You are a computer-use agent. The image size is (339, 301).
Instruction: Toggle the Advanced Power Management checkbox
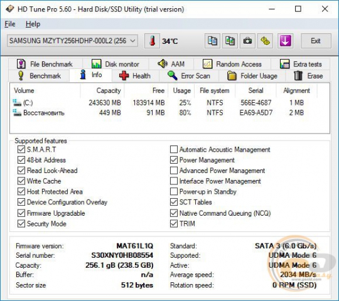[174, 171]
